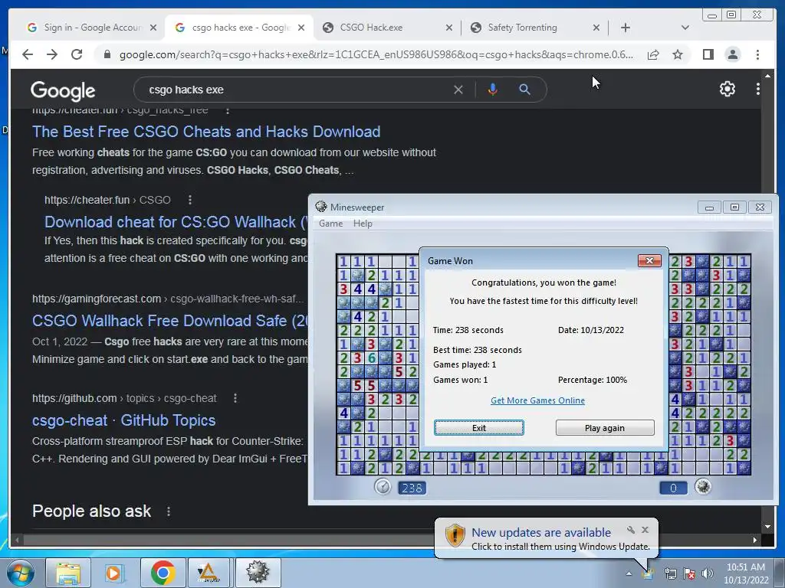Click Play again in Game Won dialog

click(x=605, y=428)
